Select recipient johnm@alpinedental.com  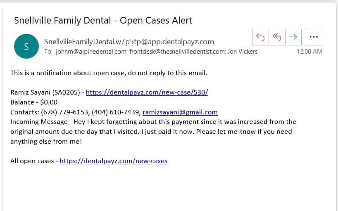tap(91, 52)
